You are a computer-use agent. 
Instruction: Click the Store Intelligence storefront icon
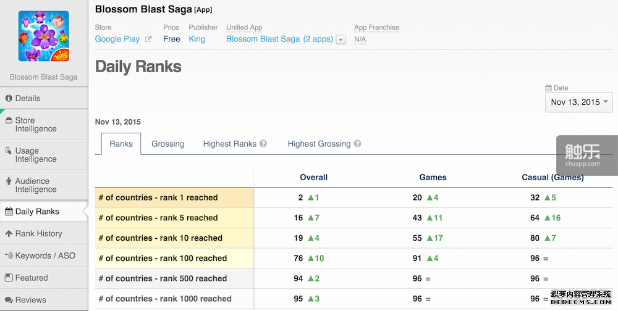point(9,120)
